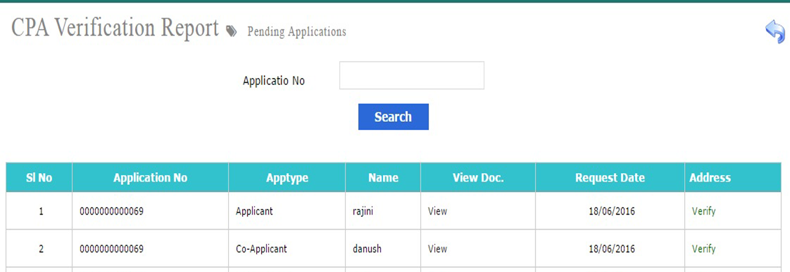Click the blue back arrow icon
The height and width of the screenshot is (272, 790).
click(775, 31)
